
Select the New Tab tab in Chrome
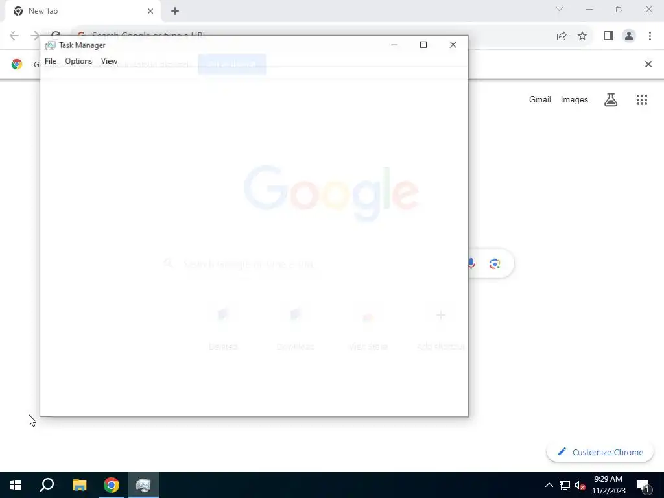pos(82,11)
